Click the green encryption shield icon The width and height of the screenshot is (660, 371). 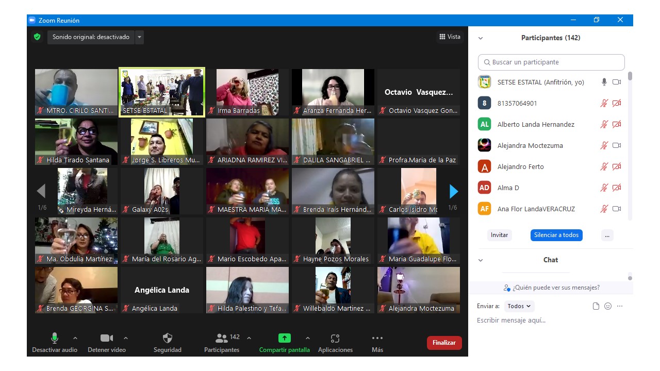[37, 37]
